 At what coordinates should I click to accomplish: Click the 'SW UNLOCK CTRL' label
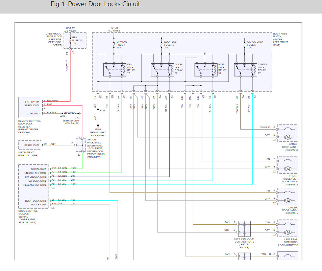tap(36, 177)
